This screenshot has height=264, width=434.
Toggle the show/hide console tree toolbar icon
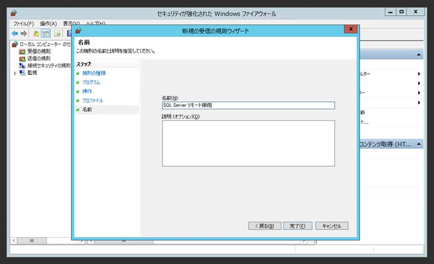tap(46, 33)
